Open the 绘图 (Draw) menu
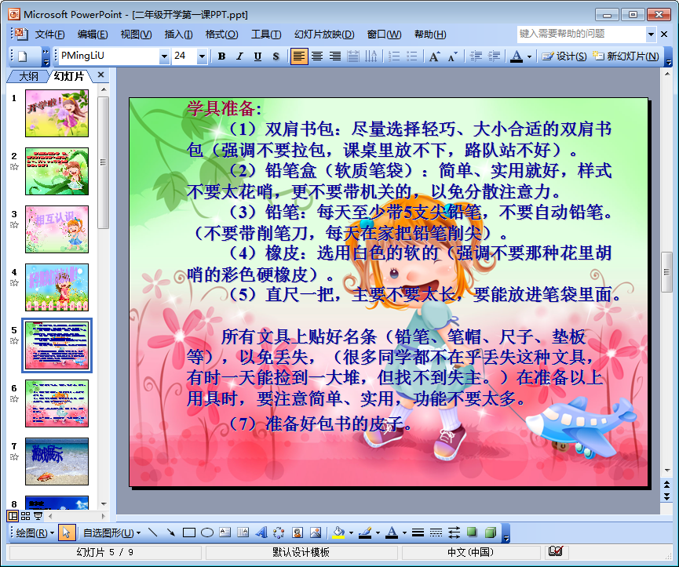This screenshot has width=679, height=567. coord(35,532)
